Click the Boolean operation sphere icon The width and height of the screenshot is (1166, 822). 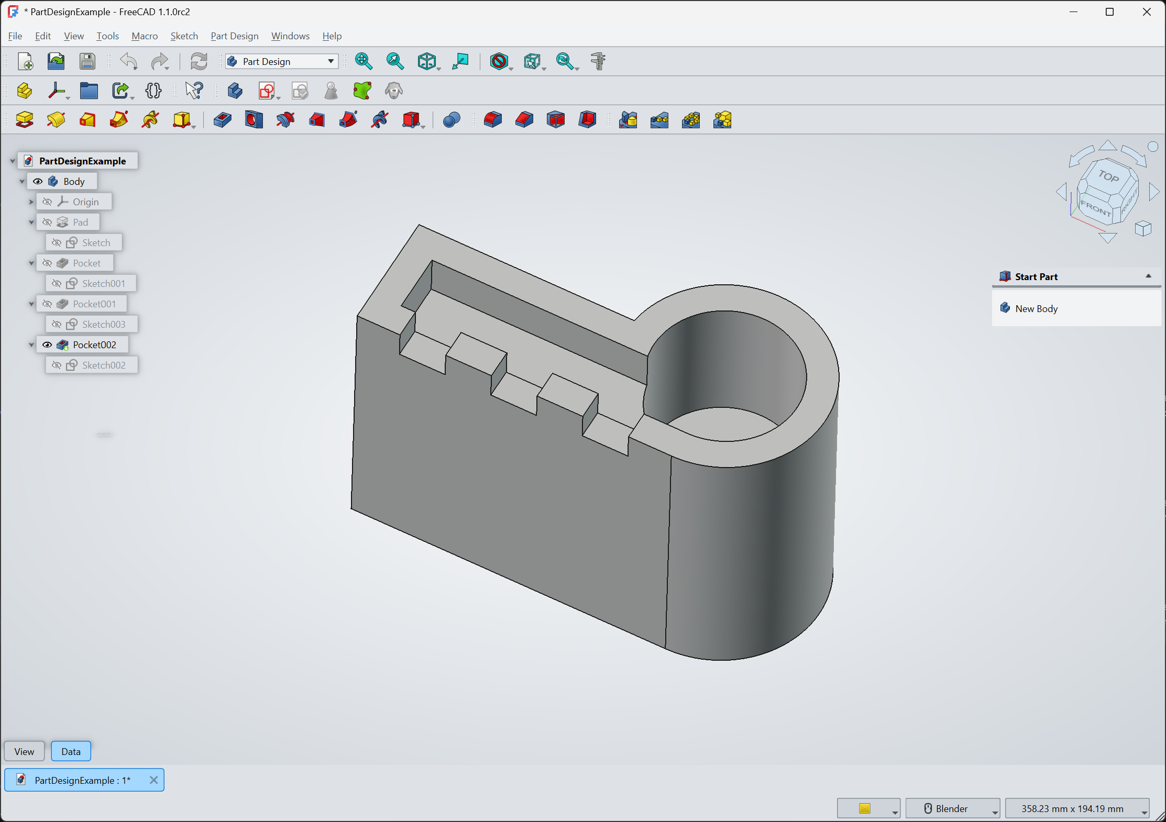point(451,120)
